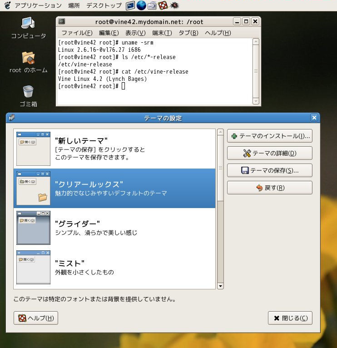Screen dimensions: 337x348
Task: Click the theme list scrollbar up arrow
Action: tap(220, 132)
